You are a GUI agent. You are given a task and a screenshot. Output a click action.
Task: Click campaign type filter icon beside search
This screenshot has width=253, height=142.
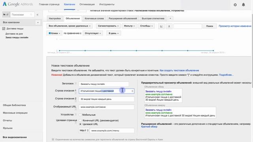6,15
